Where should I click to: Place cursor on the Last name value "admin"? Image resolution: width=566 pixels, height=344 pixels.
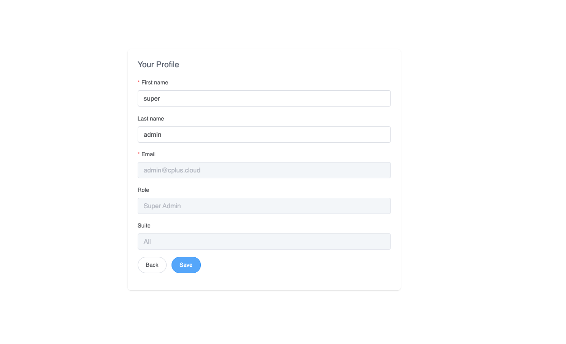(153, 135)
